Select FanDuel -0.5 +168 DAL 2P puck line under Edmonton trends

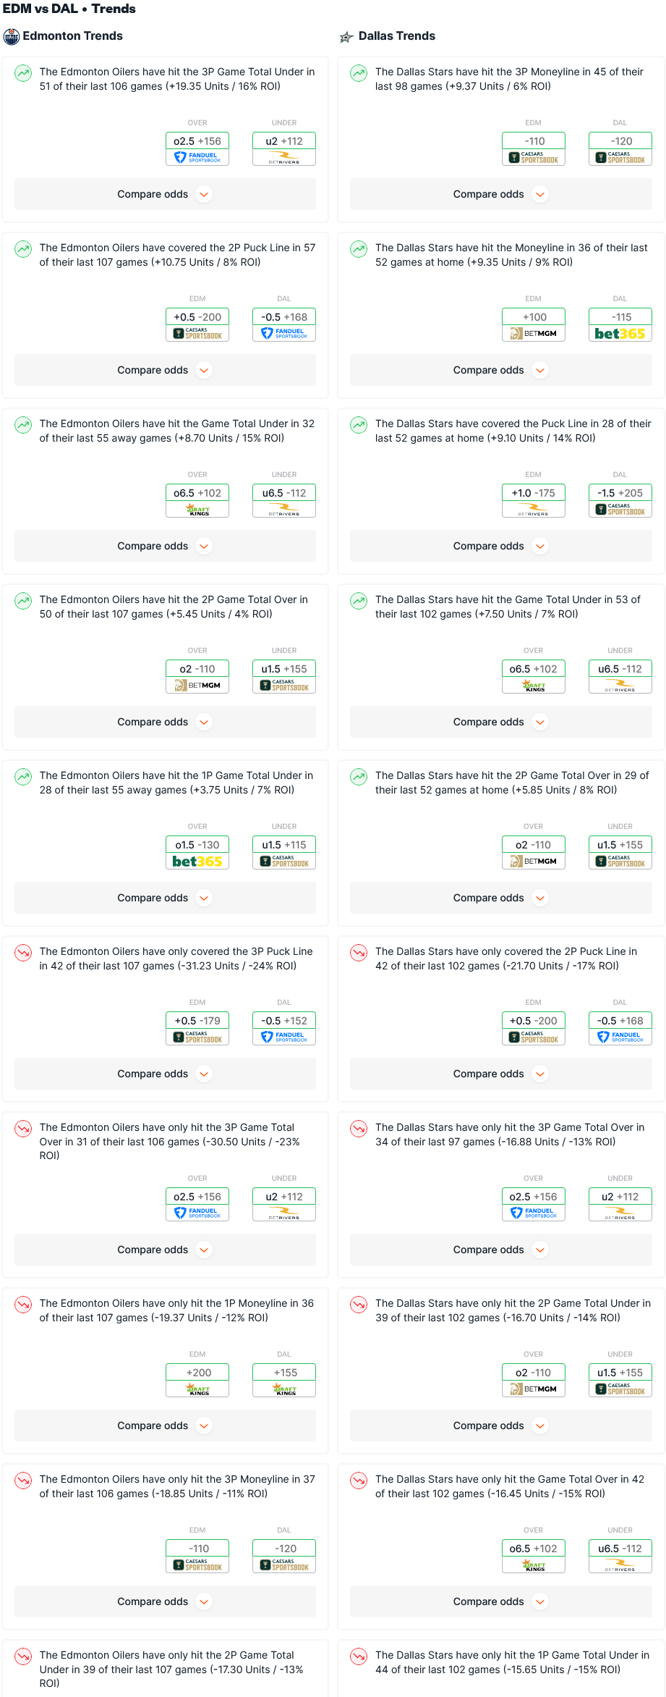click(x=284, y=325)
